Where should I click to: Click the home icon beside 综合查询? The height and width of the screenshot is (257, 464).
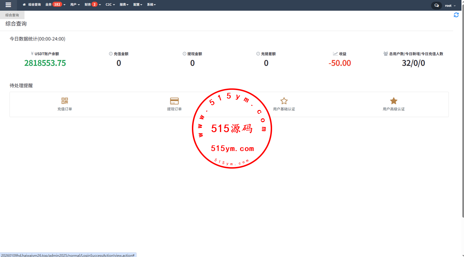[24, 5]
